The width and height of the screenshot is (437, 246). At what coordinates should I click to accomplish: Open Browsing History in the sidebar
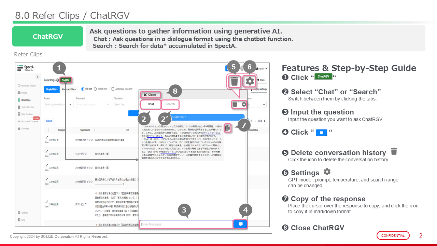pos(28,86)
